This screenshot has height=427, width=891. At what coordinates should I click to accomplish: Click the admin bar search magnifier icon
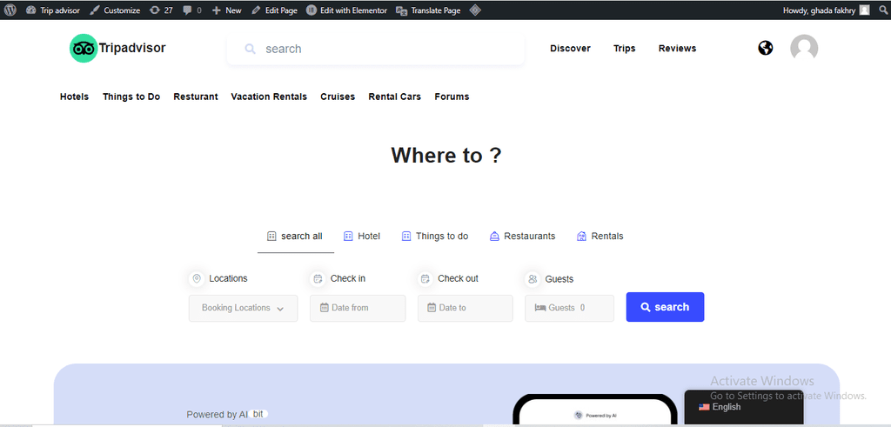click(x=883, y=10)
